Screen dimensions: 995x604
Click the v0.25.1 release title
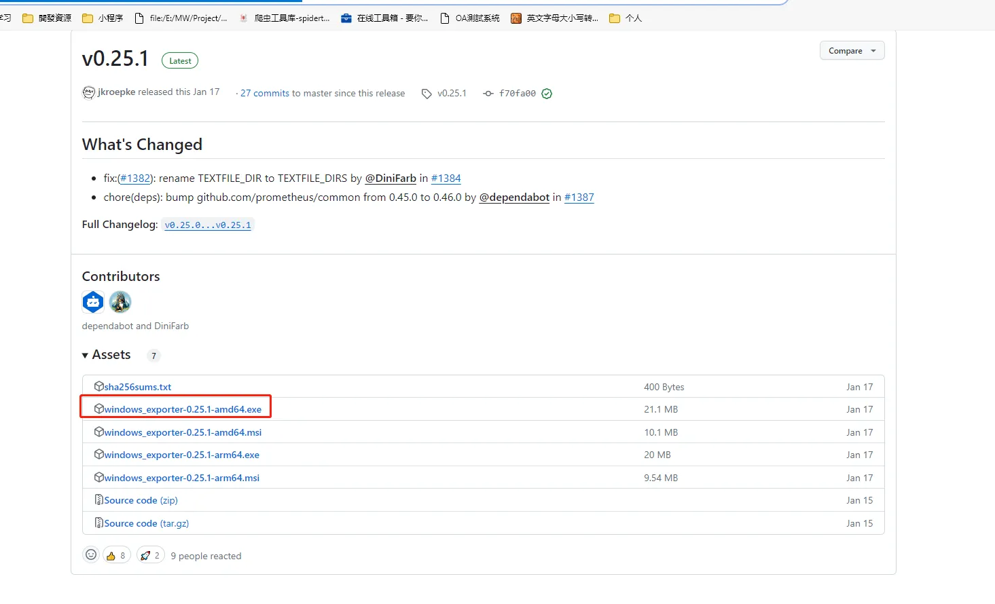[x=115, y=58]
